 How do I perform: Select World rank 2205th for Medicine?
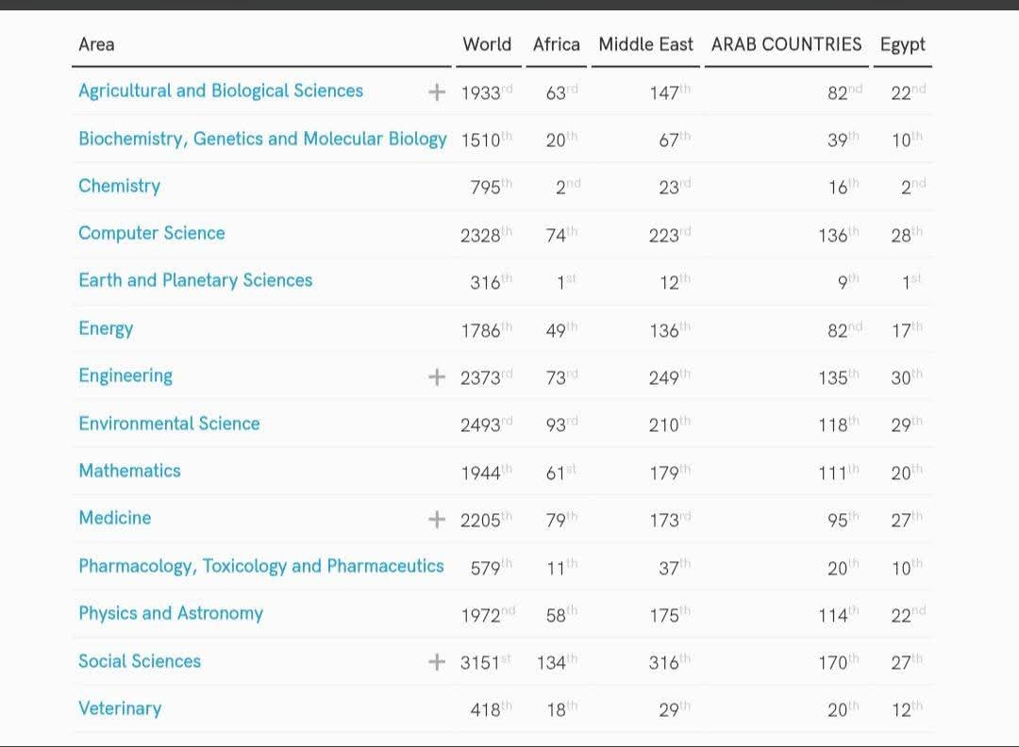487,520
